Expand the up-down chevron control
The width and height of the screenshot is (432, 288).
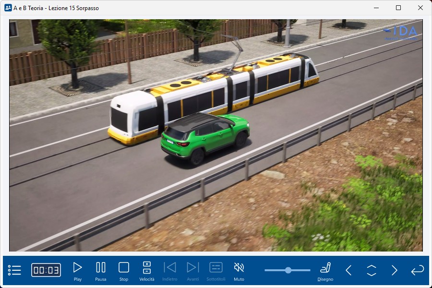[x=372, y=270]
